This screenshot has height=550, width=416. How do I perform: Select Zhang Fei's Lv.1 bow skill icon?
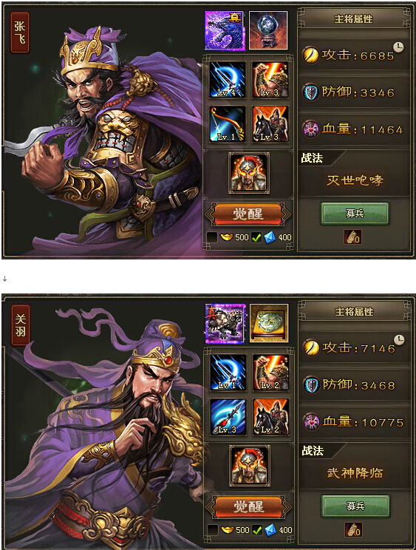pos(228,124)
